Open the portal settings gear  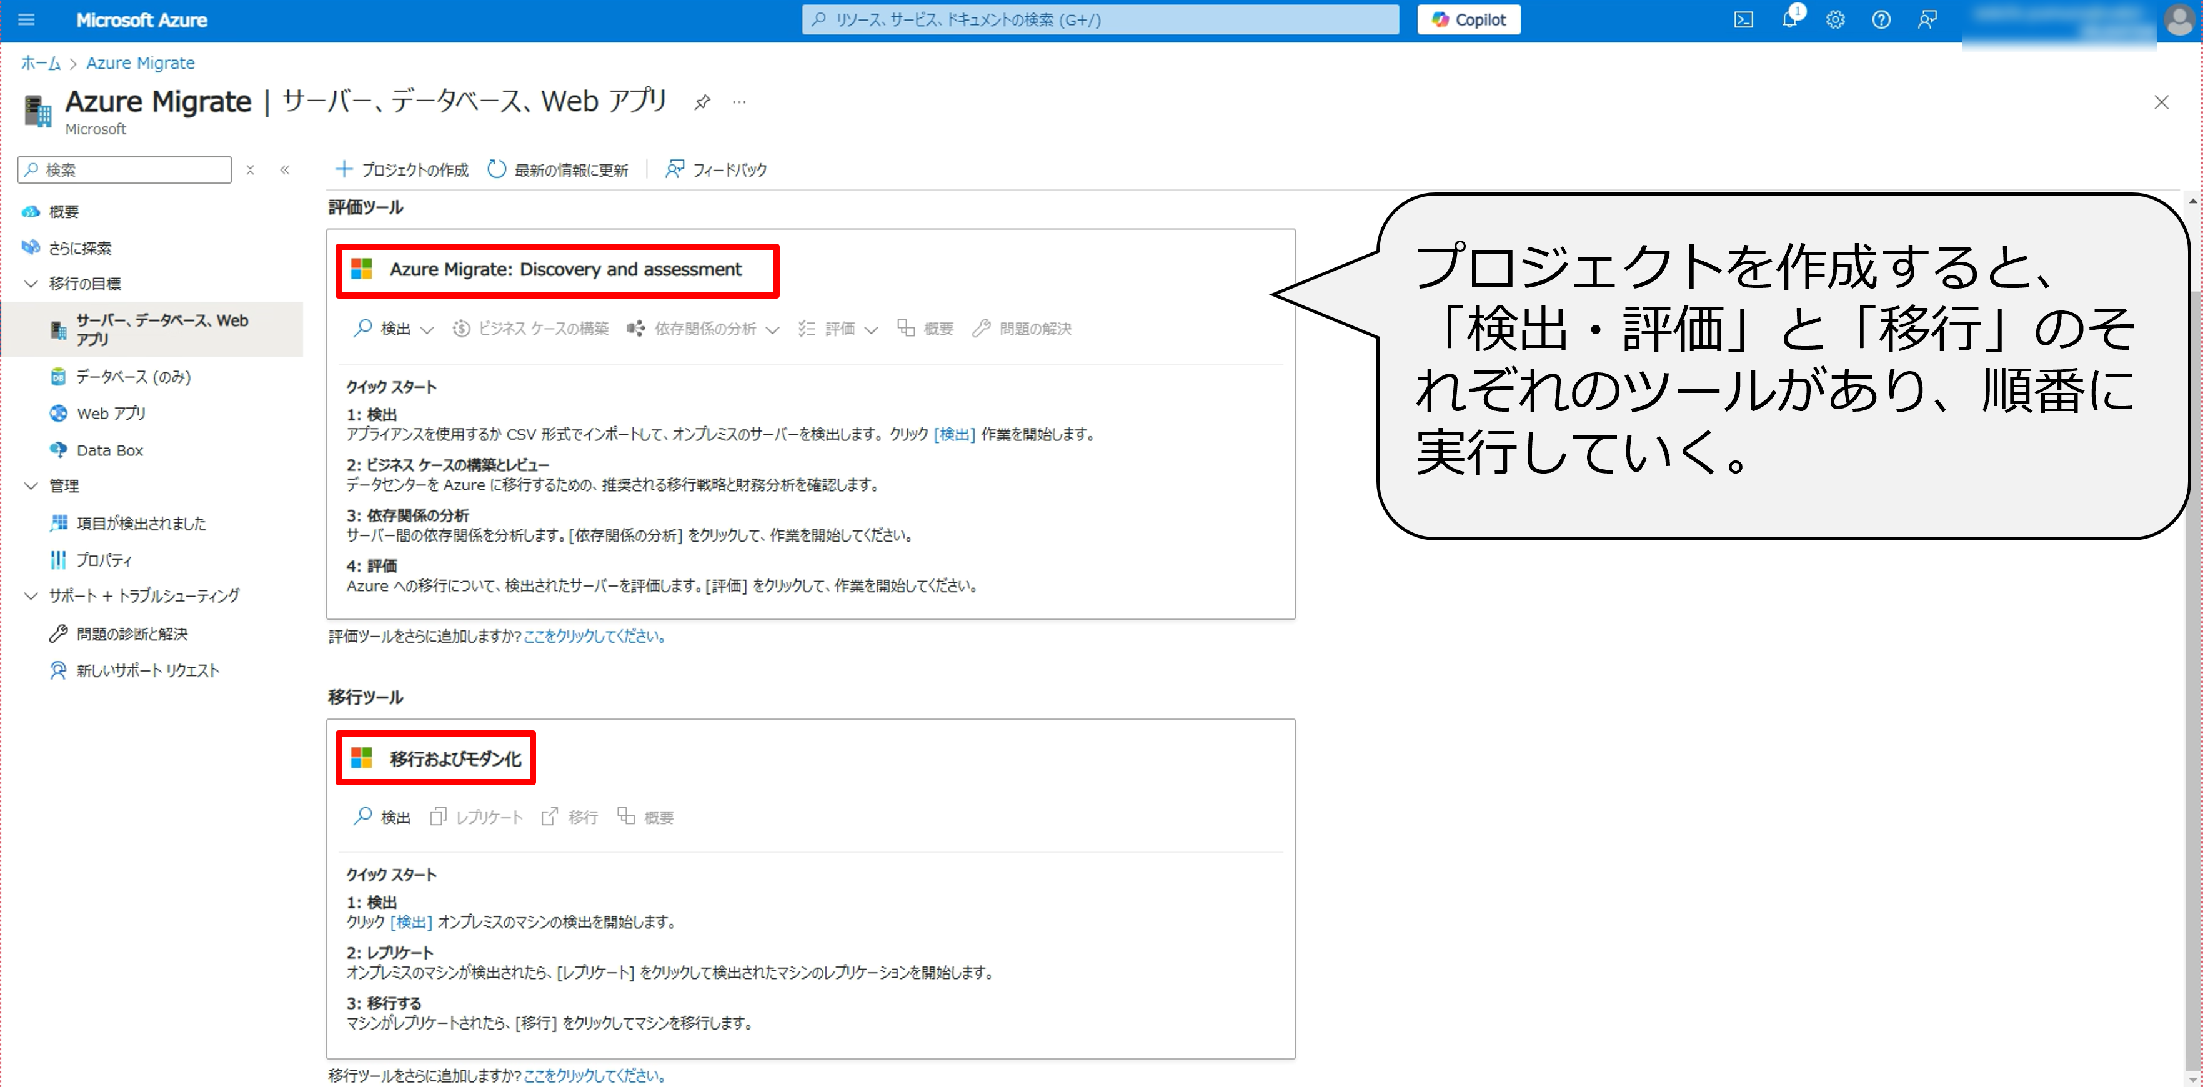click(x=1835, y=19)
